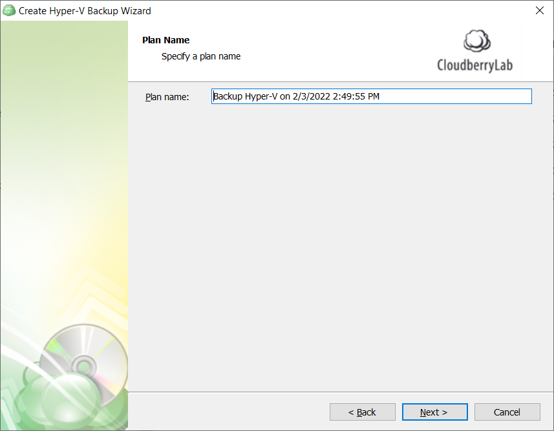
Task: Place cursor on the date 2/3/2022 in field
Action: (x=312, y=96)
